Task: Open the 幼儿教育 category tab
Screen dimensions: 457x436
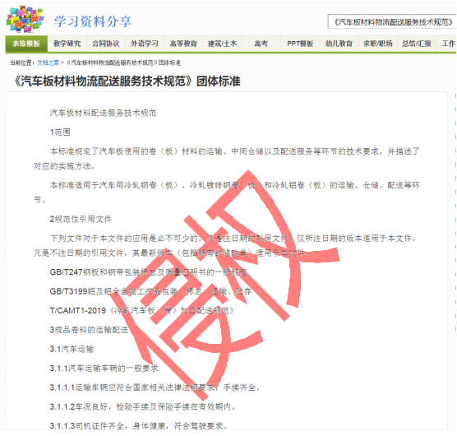Action: pos(339,44)
